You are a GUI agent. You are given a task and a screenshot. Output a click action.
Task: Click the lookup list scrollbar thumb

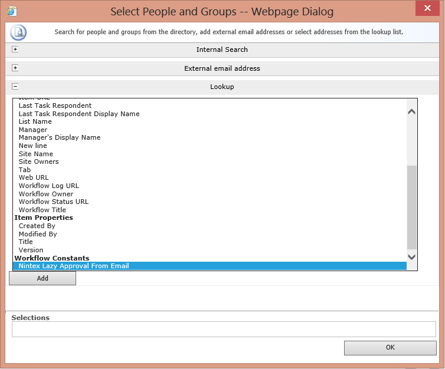(x=411, y=207)
